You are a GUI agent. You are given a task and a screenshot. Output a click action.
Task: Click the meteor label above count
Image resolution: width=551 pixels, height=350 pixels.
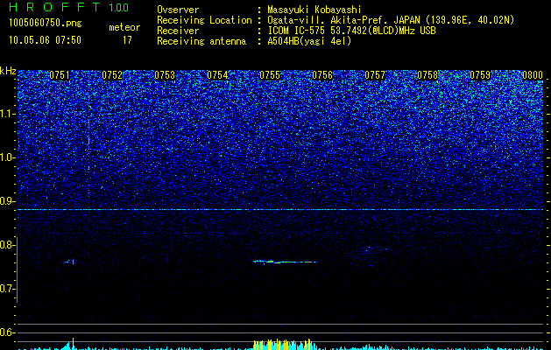tap(124, 27)
